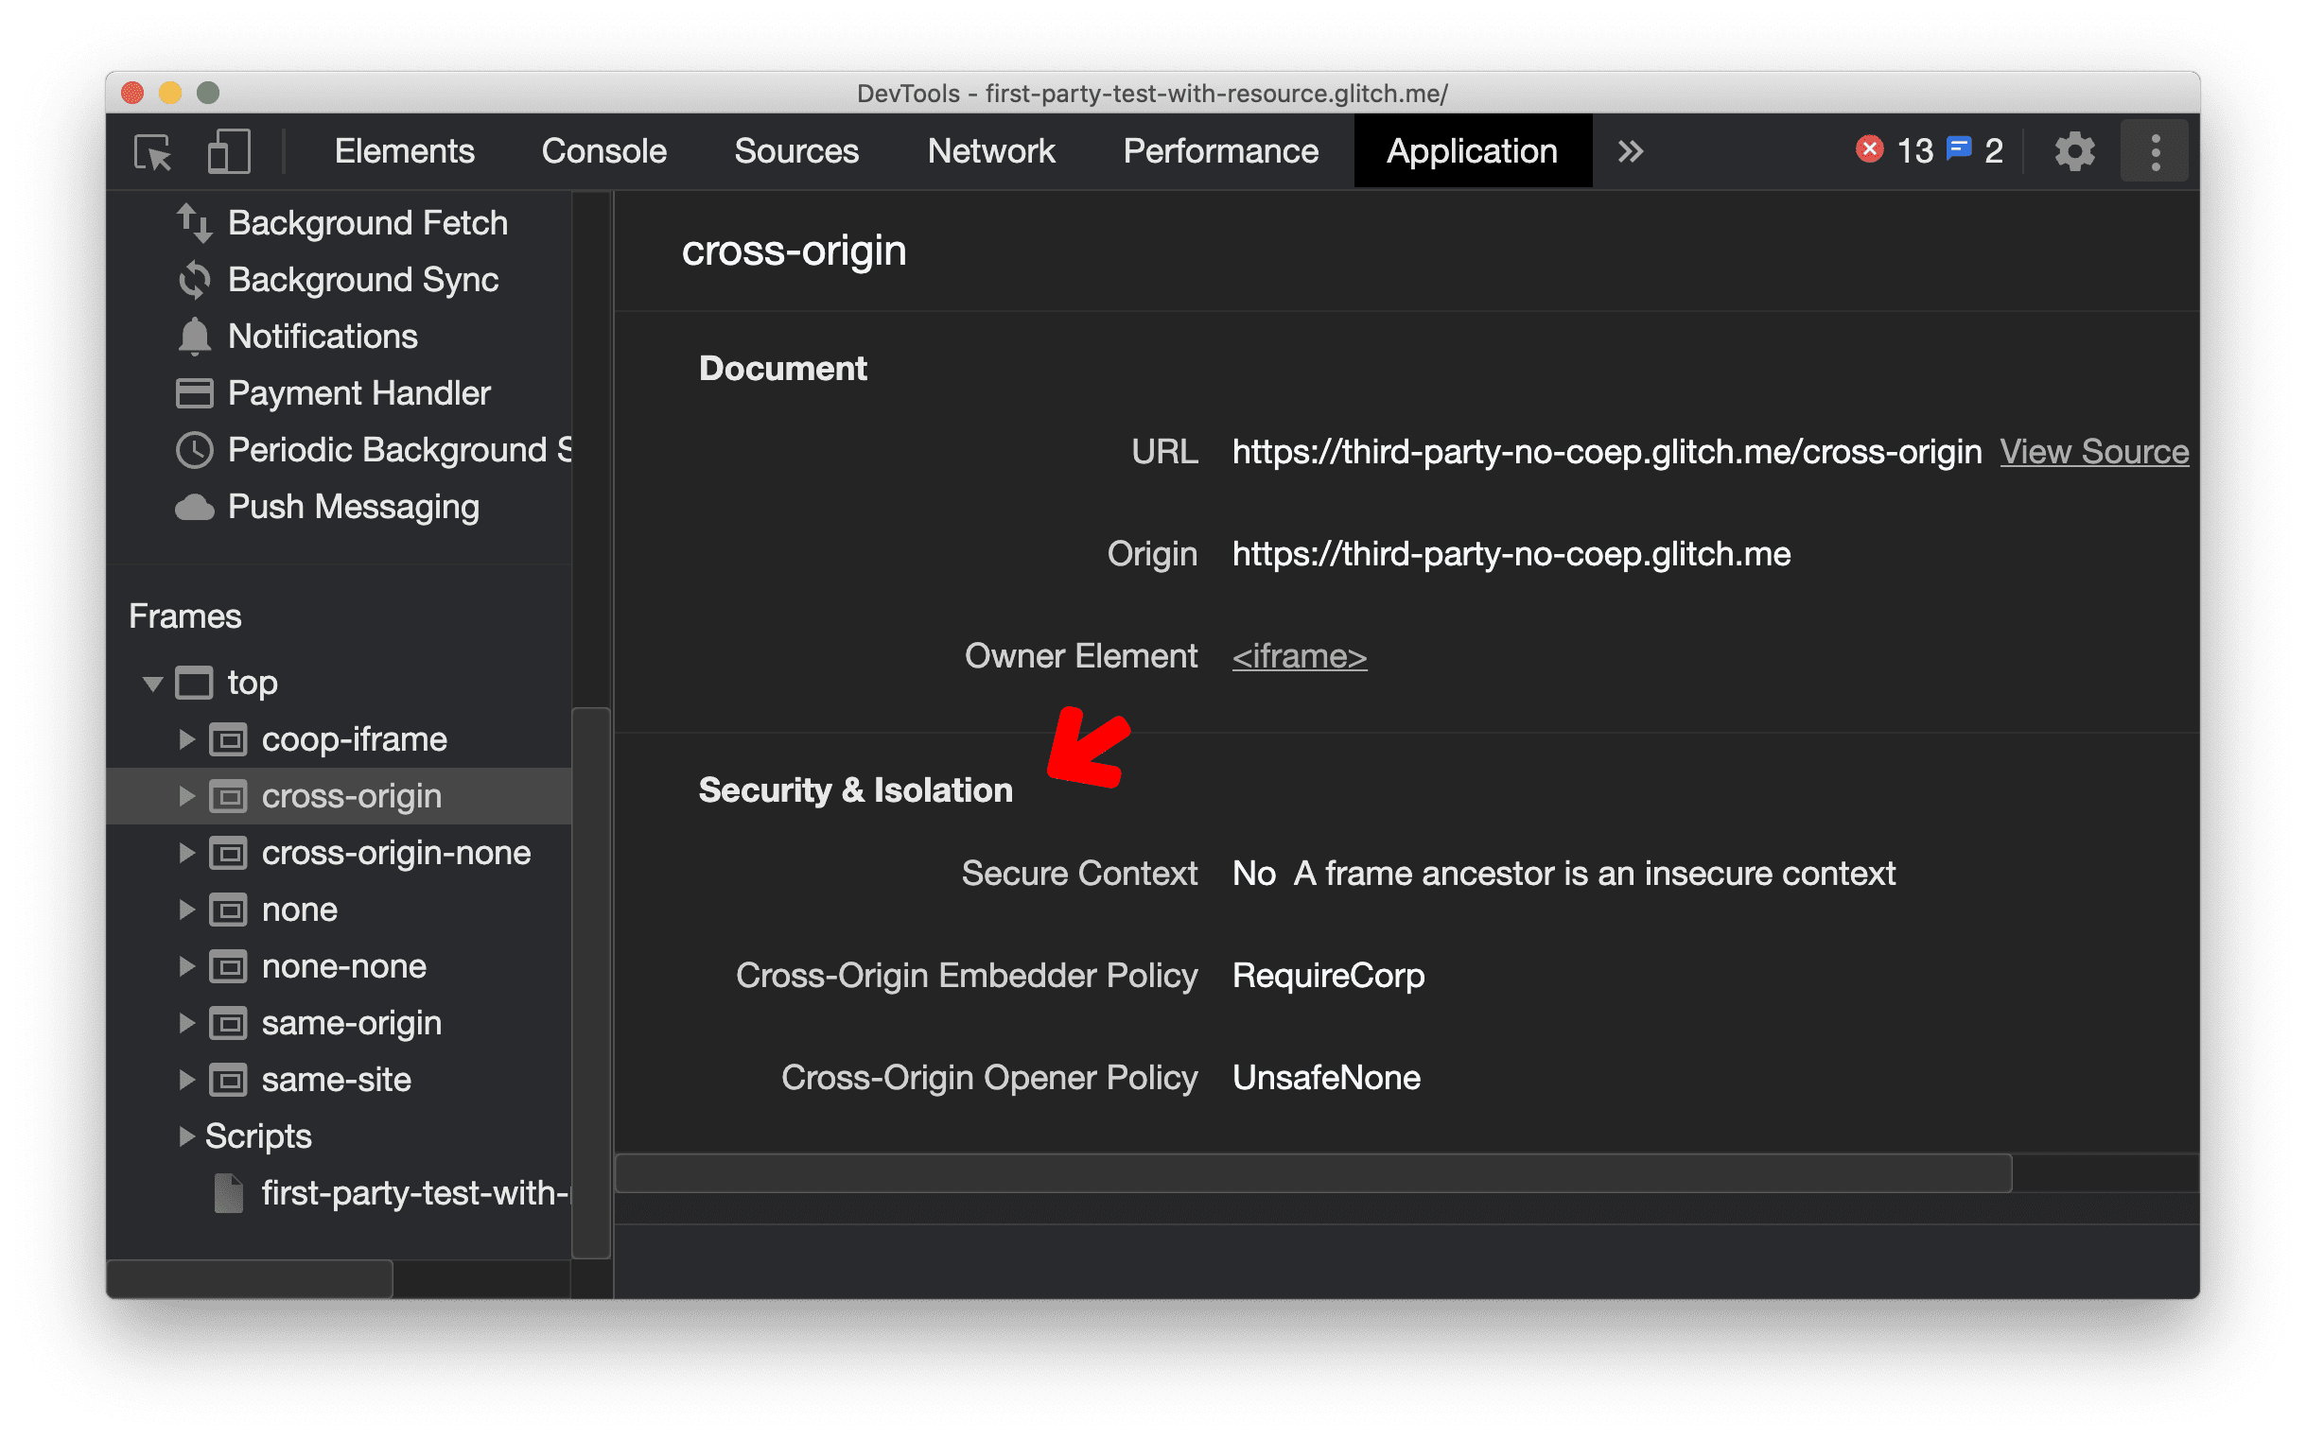The image size is (2306, 1439).
Task: Click the settings gear icon
Action: [2075, 151]
